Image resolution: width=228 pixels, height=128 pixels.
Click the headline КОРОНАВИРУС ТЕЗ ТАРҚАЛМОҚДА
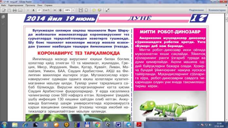click(79, 53)
